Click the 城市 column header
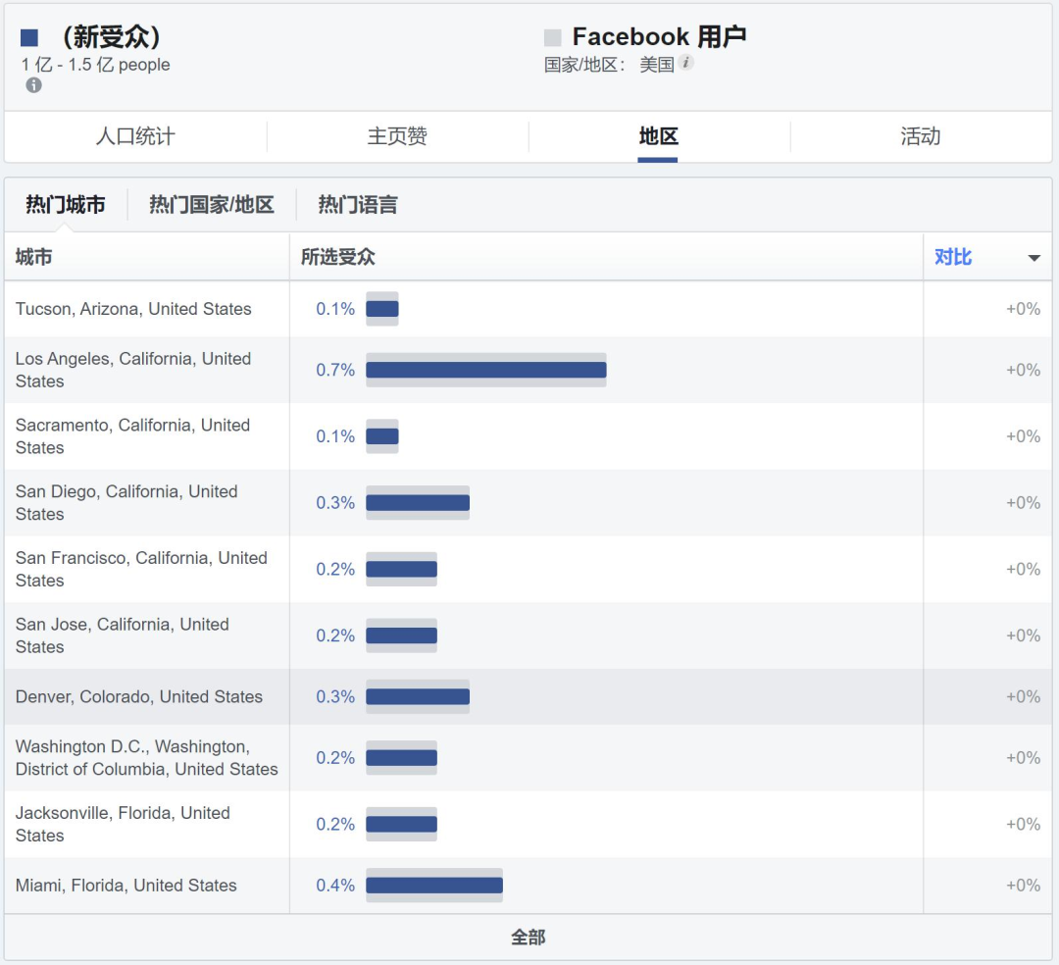 point(34,257)
